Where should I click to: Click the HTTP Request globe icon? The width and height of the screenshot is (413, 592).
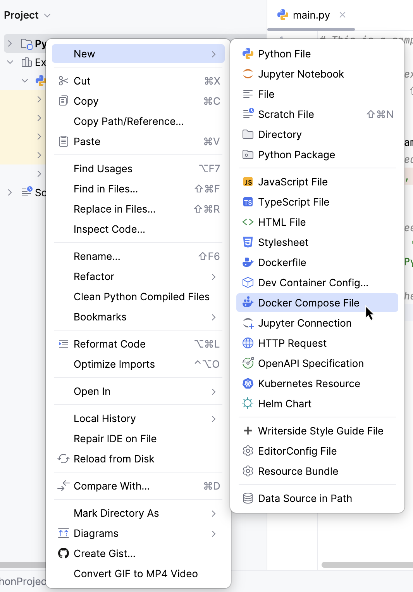click(248, 343)
